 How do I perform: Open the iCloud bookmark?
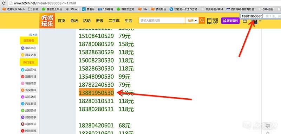tap(72, 9)
